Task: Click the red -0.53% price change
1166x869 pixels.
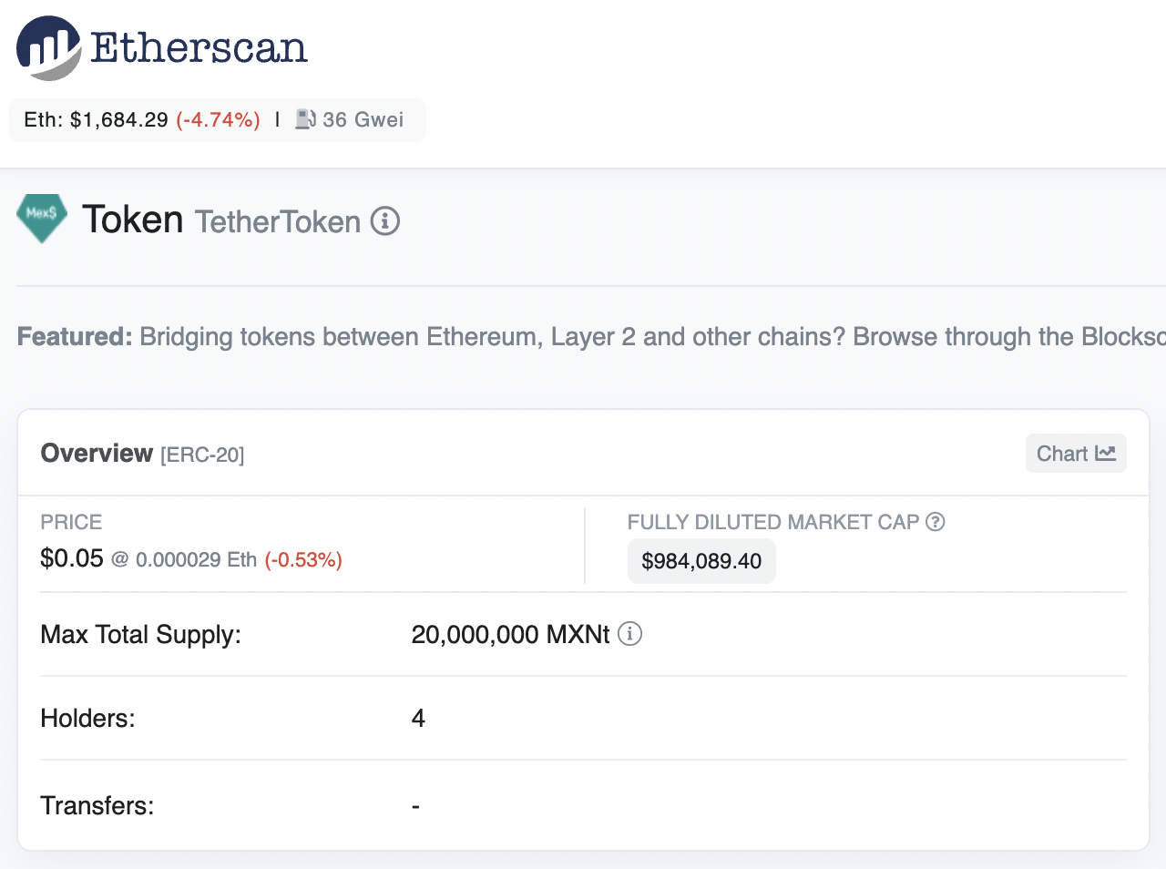Action: (303, 559)
